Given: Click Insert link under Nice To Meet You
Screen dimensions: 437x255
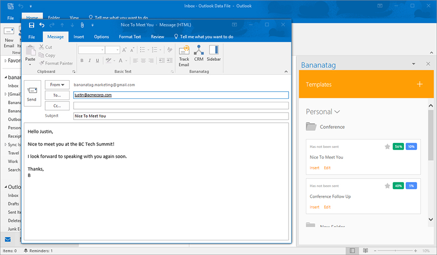Looking at the screenshot, I should (x=315, y=168).
